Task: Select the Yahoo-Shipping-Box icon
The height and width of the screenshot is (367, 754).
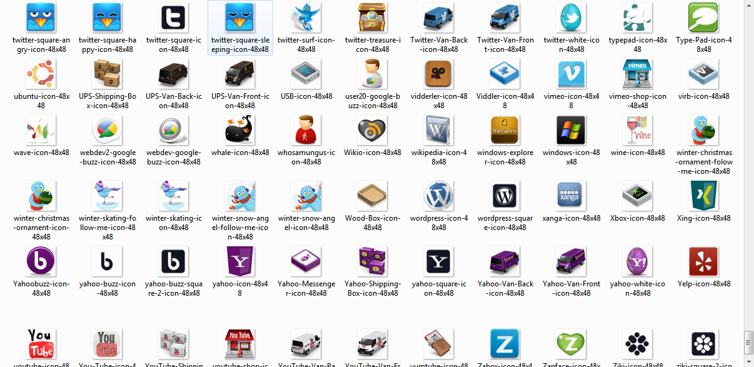Action: [373, 262]
